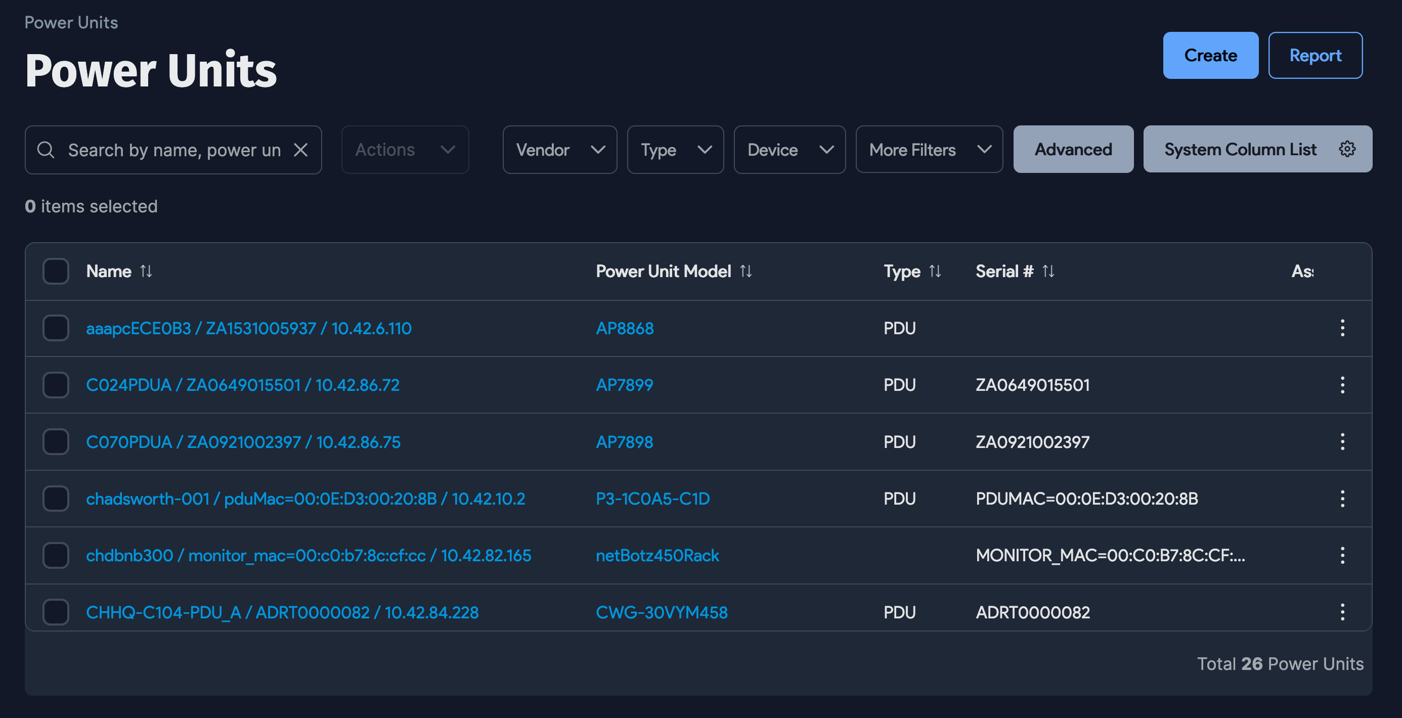Open the AP8868 power unit model link

[x=625, y=328]
